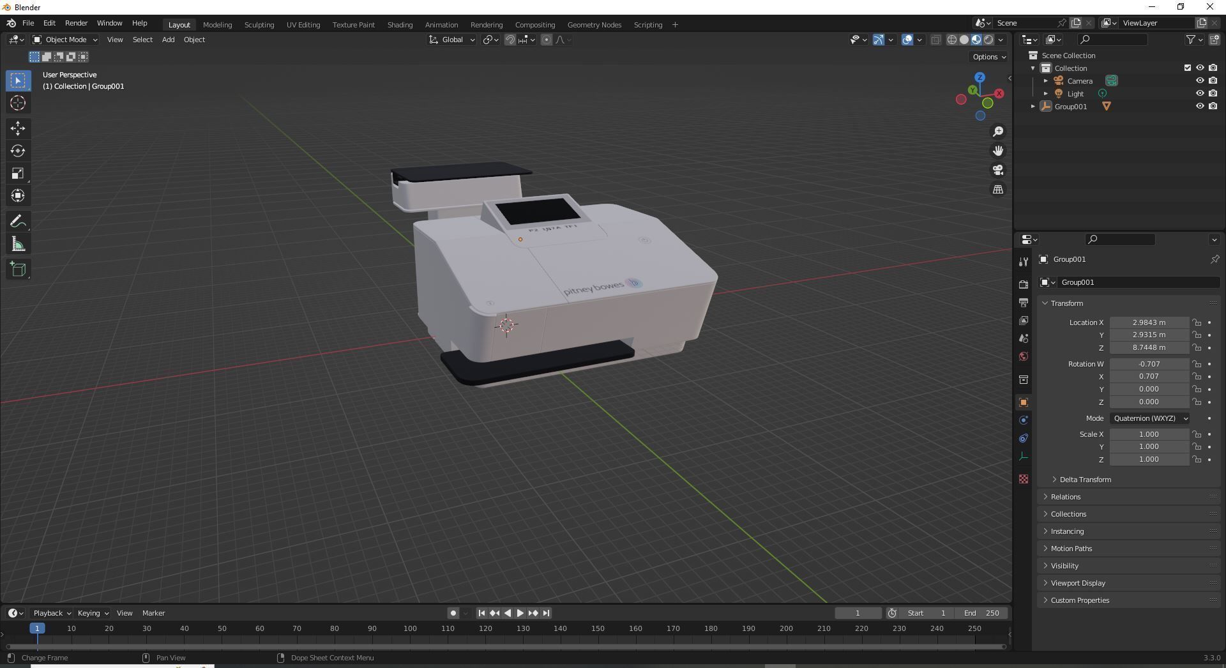Open the Object Mode dropdown

pyautogui.click(x=65, y=40)
